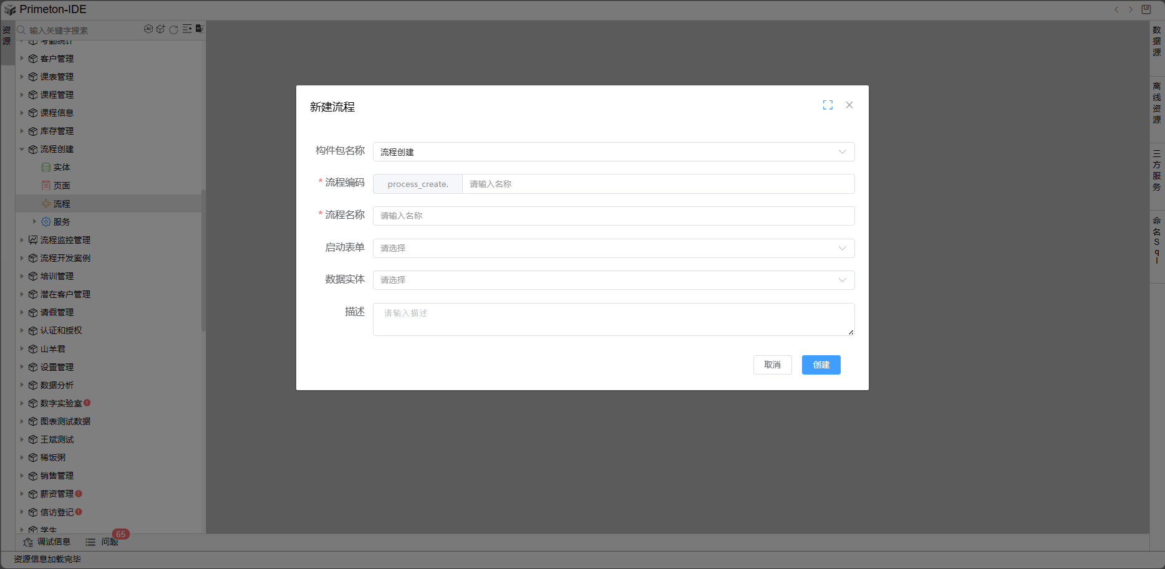1165x569 pixels.
Task: Open the 启动表单 selection dropdown
Action: (613, 248)
